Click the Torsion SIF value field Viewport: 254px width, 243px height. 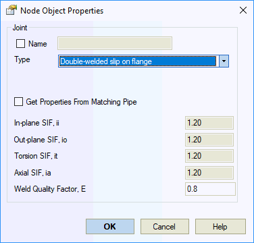209,156
